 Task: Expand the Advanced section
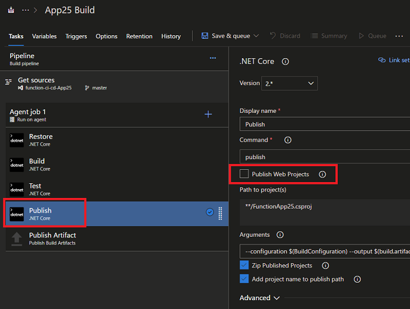point(260,298)
